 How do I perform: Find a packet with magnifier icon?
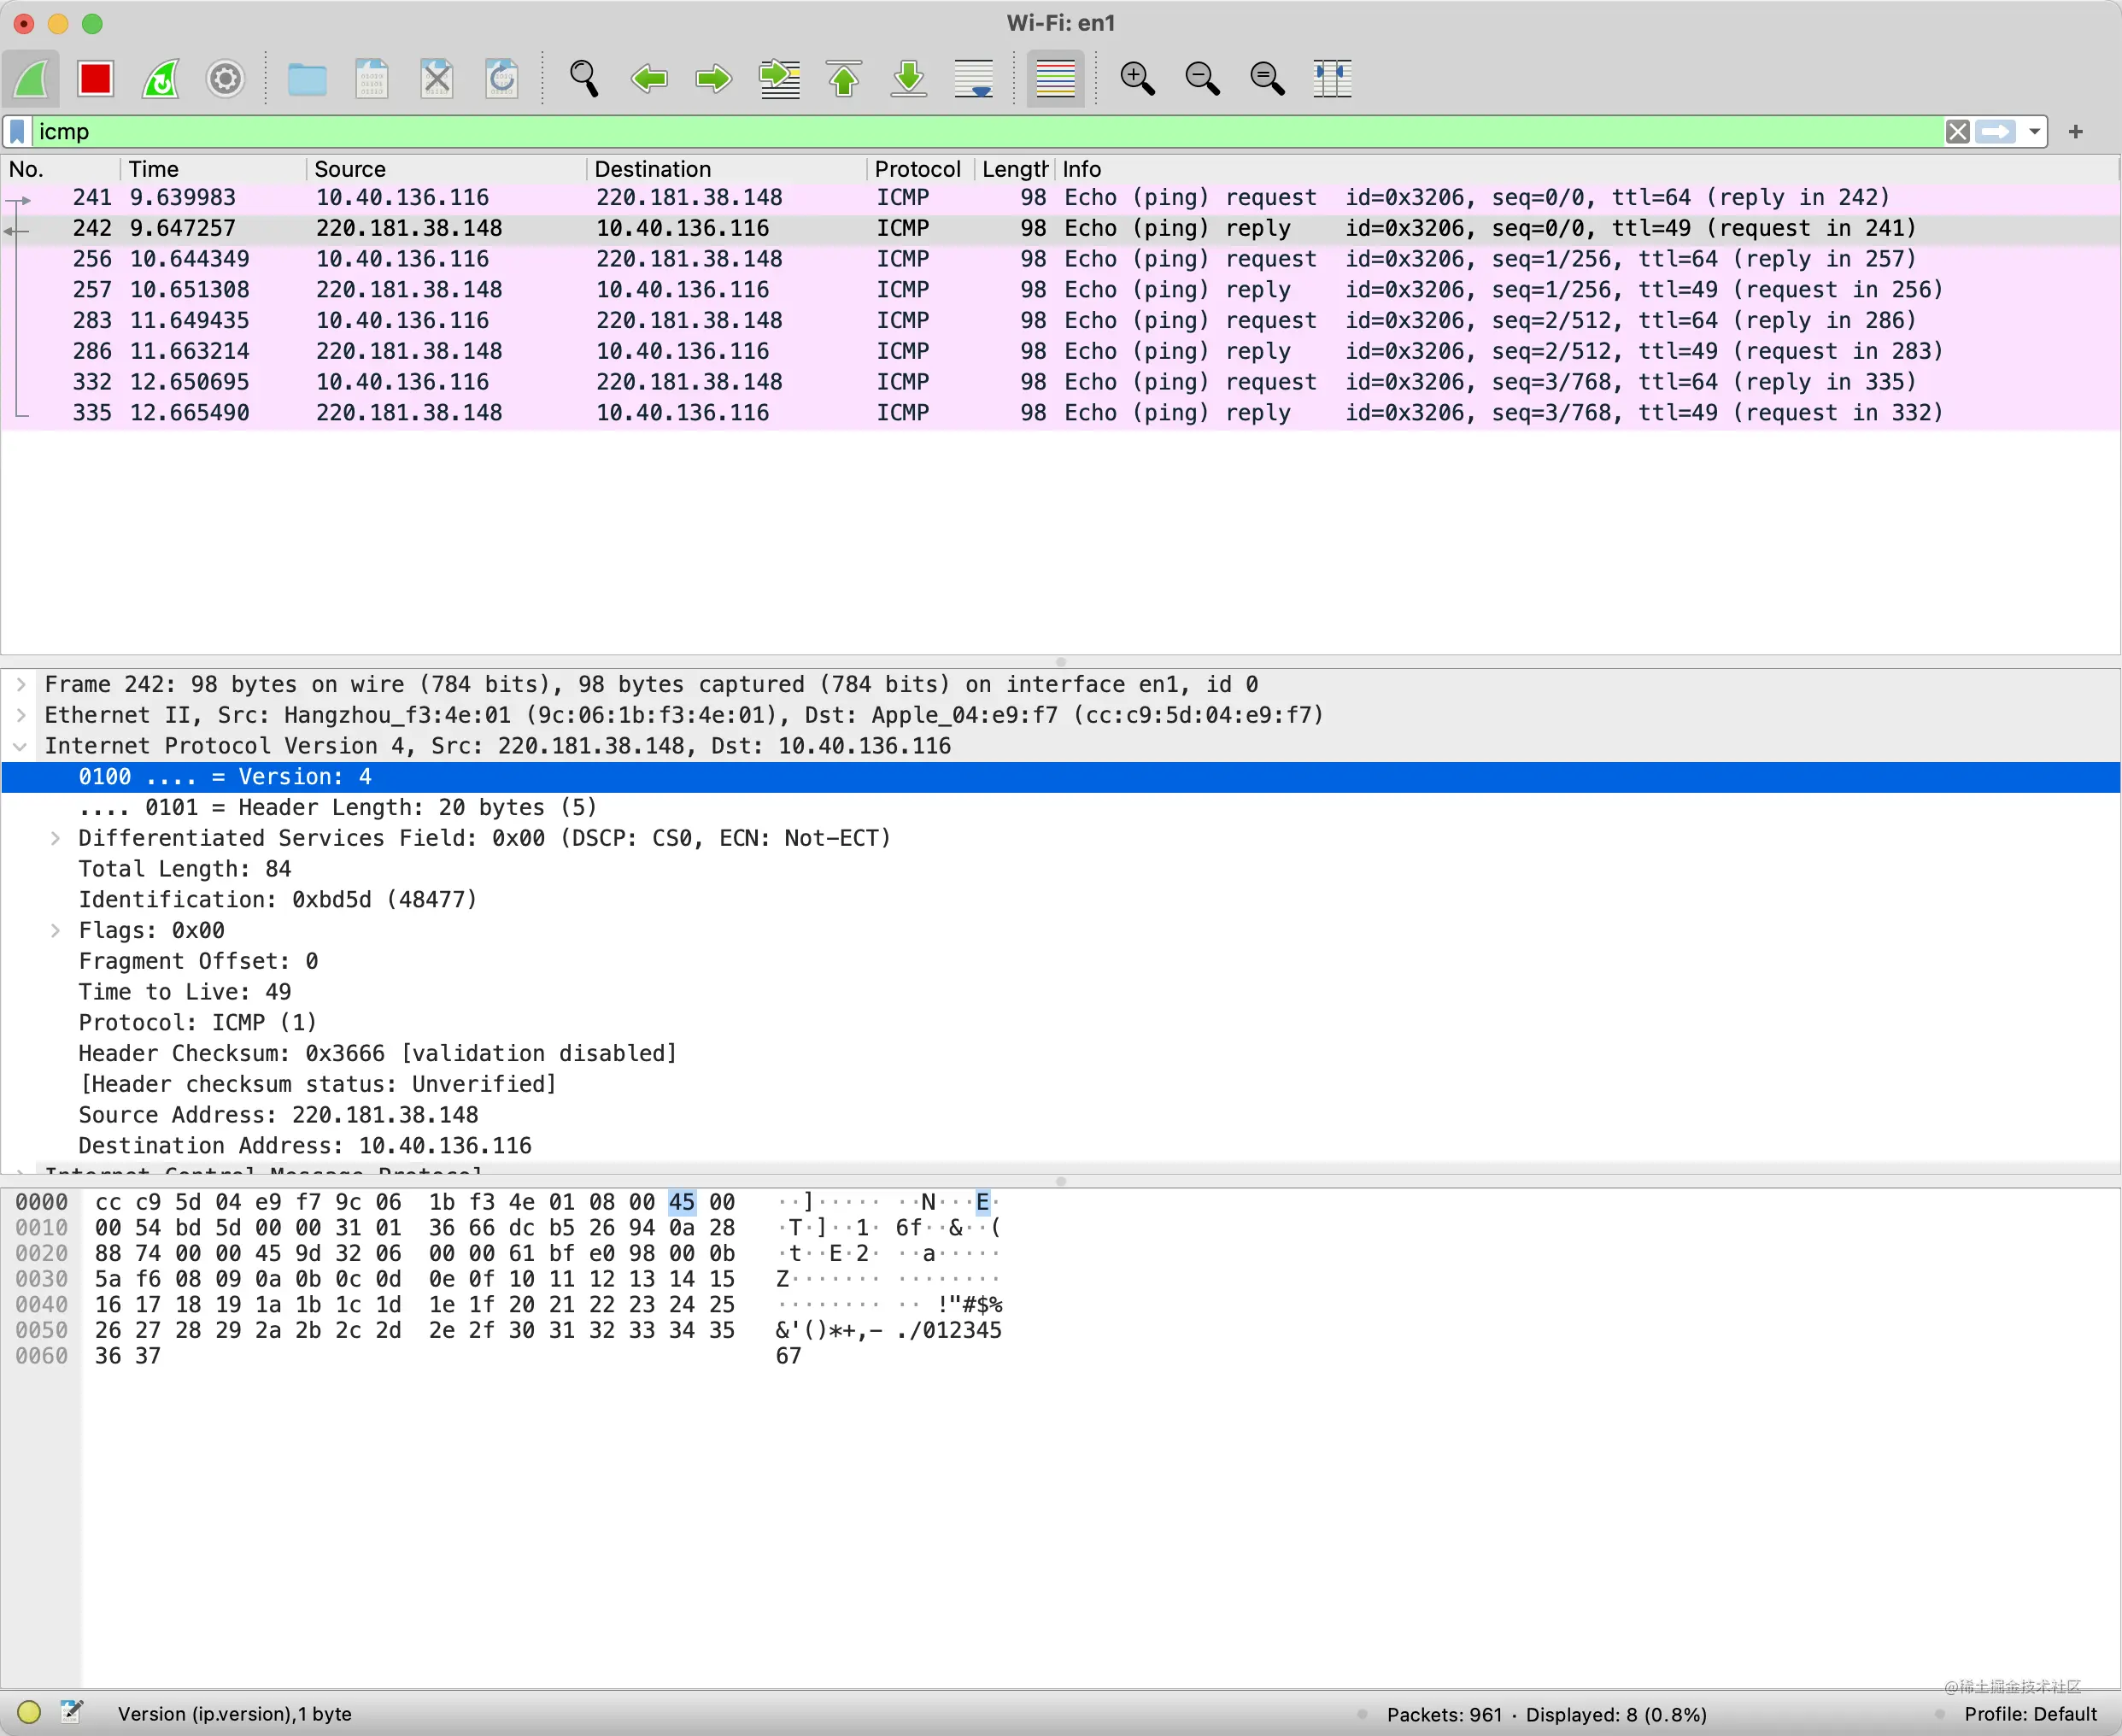584,78
